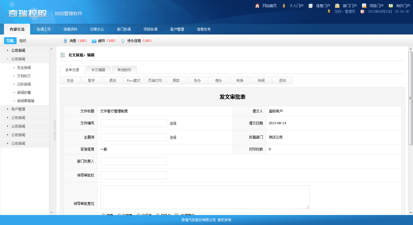Expand the 公司新闻 node right below 用户管理
This screenshot has height=225, width=413.
click(8, 118)
